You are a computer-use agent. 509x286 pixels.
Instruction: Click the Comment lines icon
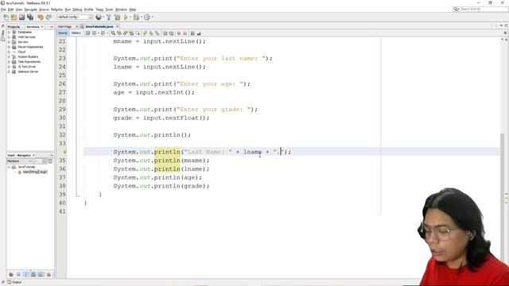click(x=192, y=33)
